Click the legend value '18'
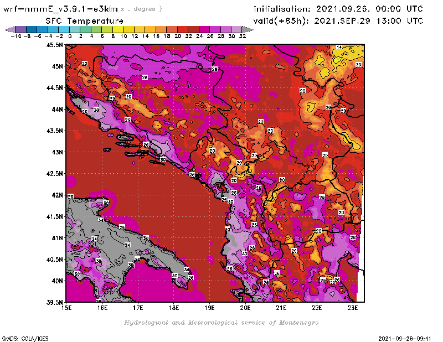 coord(167,36)
